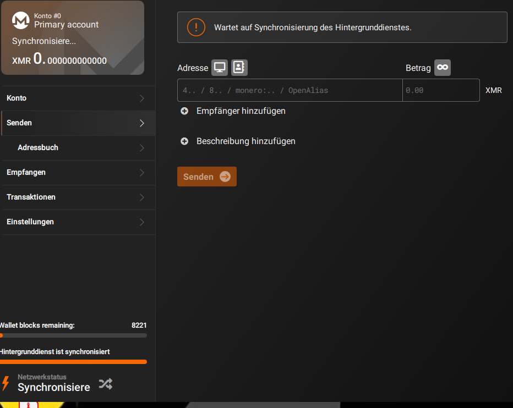Screen dimensions: 513x408
Task: Click the Wallet blocks remaining progress bar
Action: tap(73, 335)
